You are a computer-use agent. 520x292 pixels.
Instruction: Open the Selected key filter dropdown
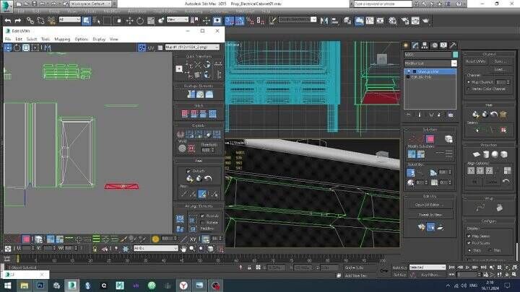[x=427, y=267]
